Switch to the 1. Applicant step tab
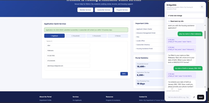This screenshot has height=103, width=209. 54,36
